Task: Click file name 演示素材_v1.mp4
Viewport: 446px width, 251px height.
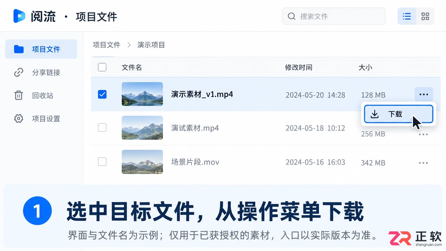Action: pos(202,94)
